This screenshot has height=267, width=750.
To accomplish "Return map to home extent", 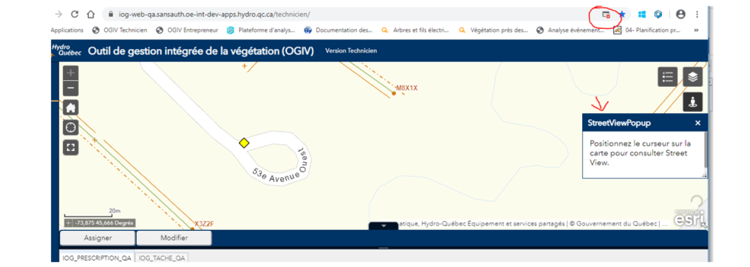I will (x=71, y=108).
